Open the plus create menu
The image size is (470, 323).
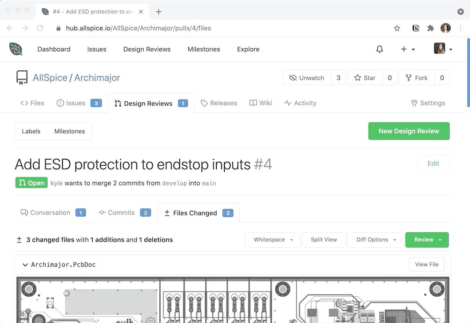point(408,49)
